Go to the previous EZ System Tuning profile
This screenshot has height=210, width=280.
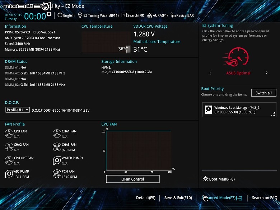click(x=210, y=73)
